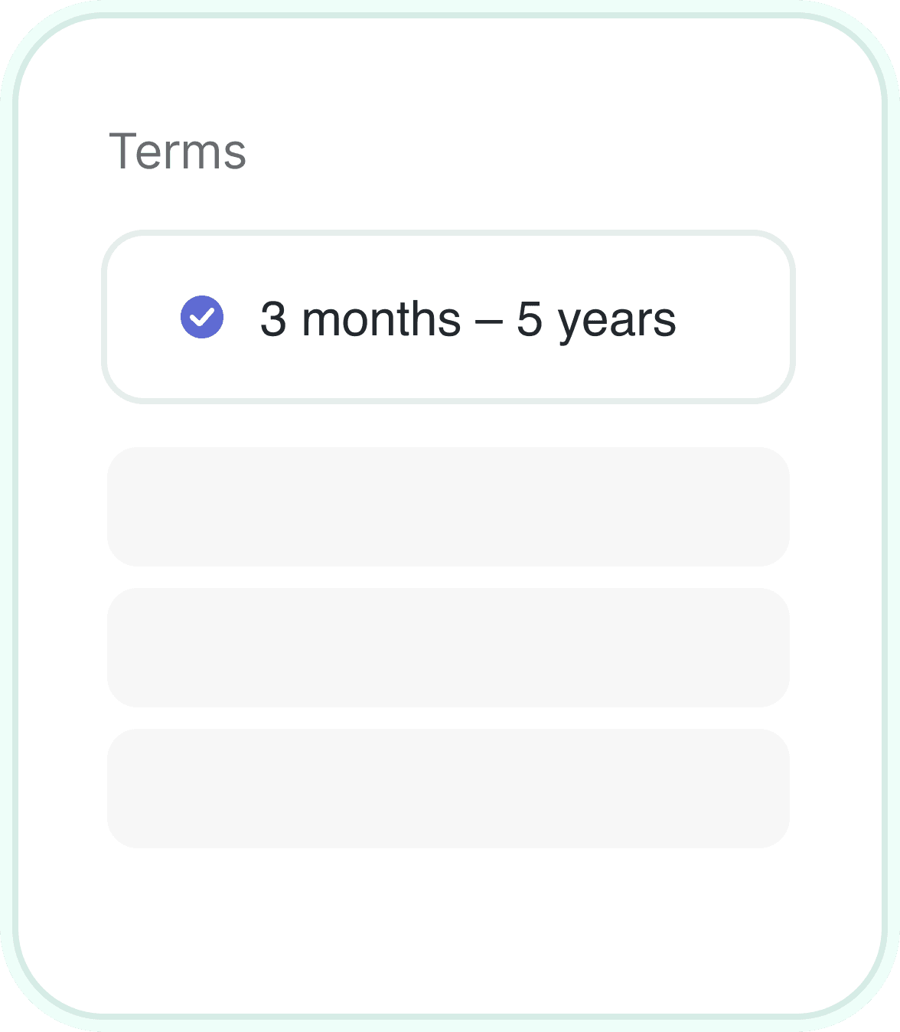Click the text 3 months – 5 years

[468, 316]
